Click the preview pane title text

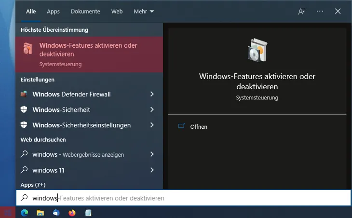(257, 82)
